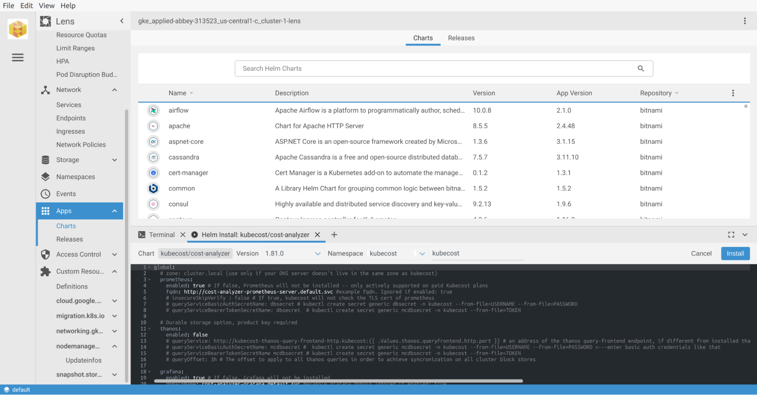Screen dimensions: 757x395
Task: Collapse sidebar with left chevron next to Lens
Action: tap(122, 21)
